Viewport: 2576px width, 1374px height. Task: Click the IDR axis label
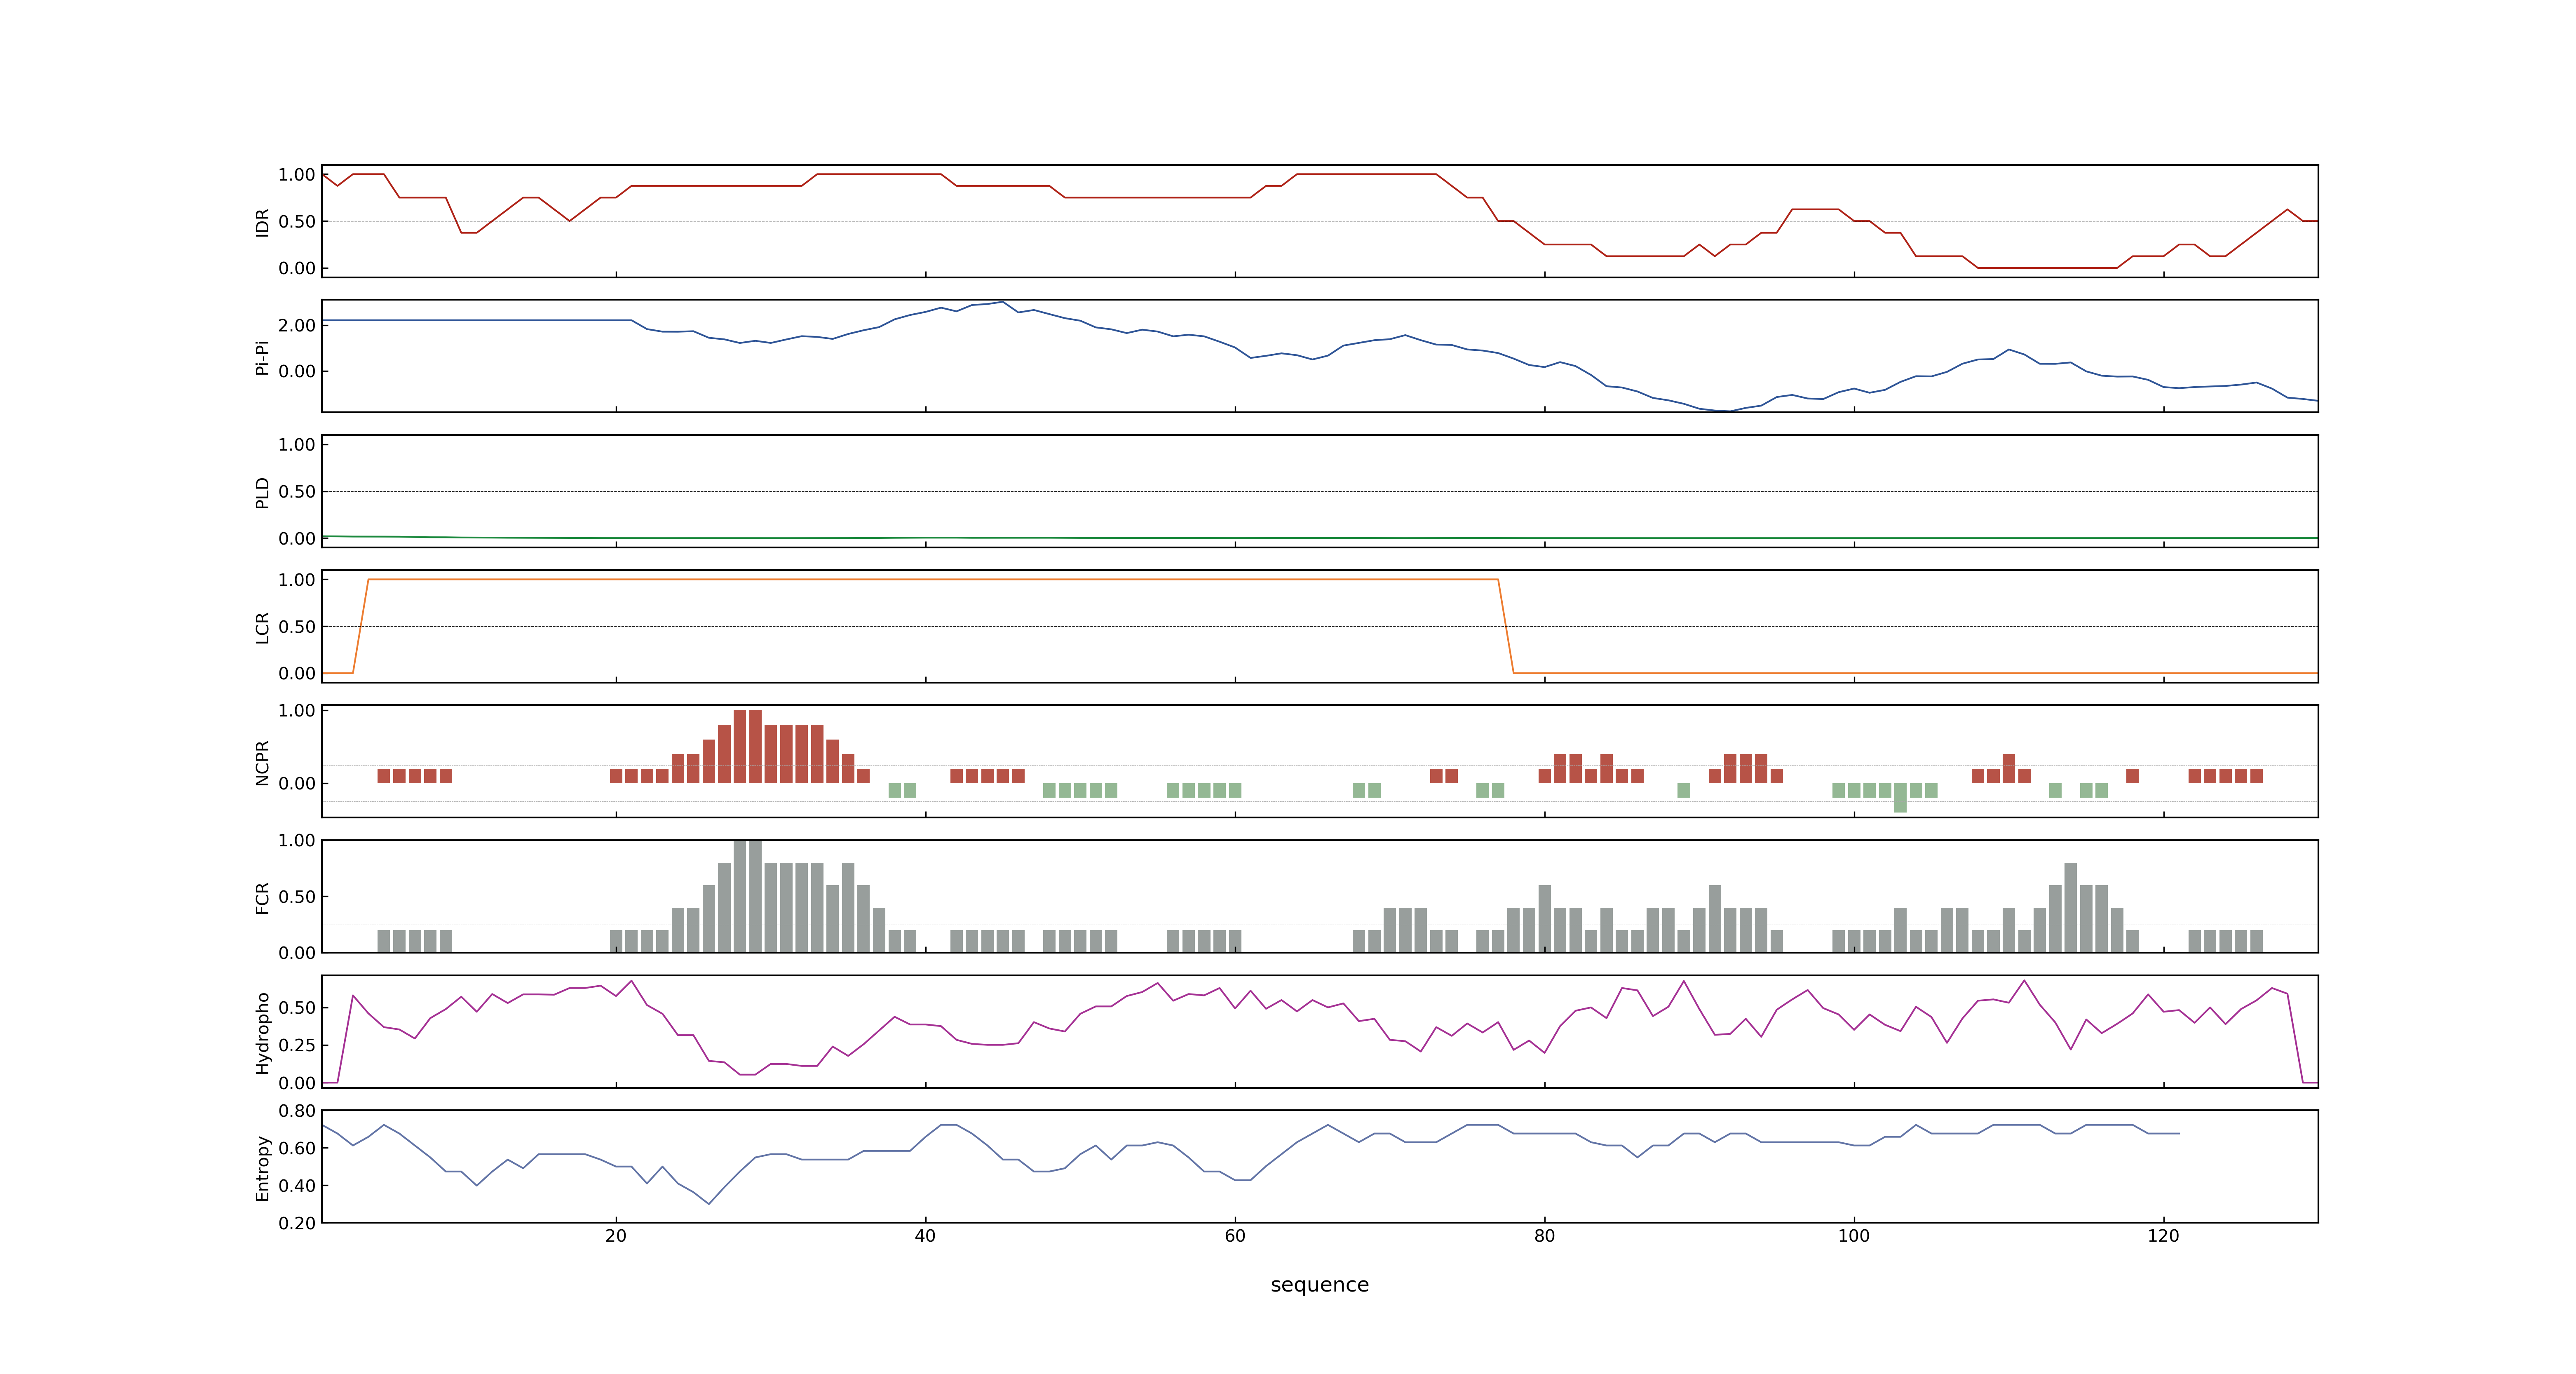click(x=262, y=222)
